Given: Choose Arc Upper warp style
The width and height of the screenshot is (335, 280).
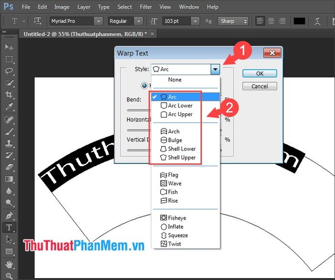Looking at the screenshot, I should 186,114.
